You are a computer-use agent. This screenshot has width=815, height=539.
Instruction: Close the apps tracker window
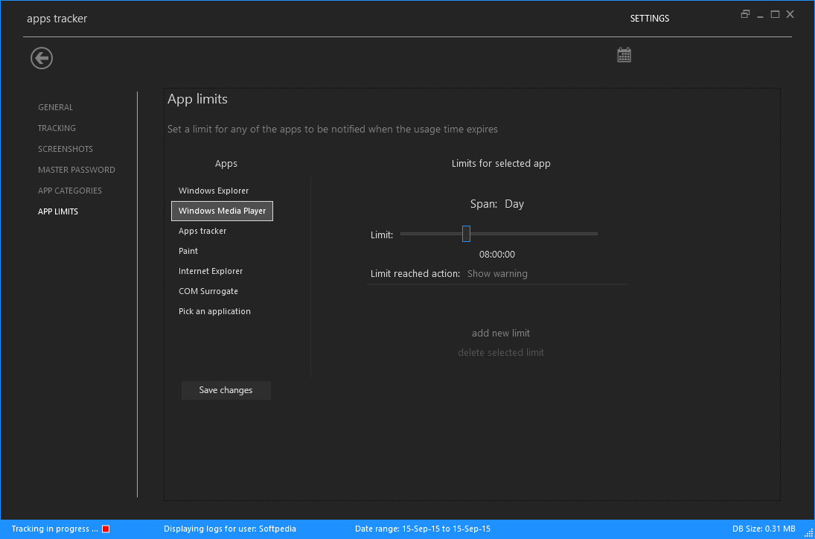click(790, 14)
